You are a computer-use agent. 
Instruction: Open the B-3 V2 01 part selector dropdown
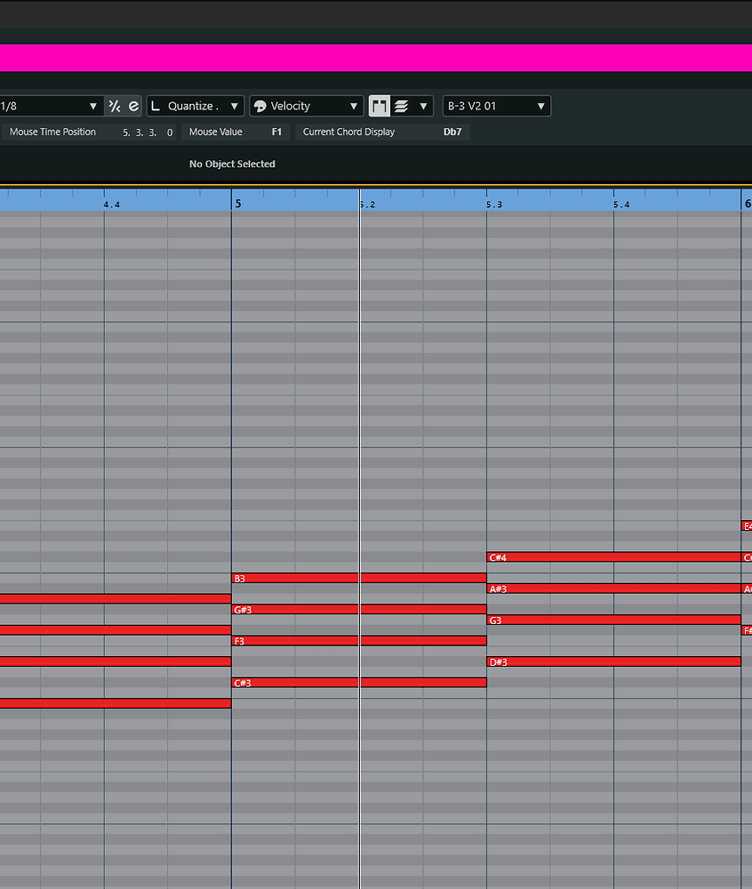541,106
